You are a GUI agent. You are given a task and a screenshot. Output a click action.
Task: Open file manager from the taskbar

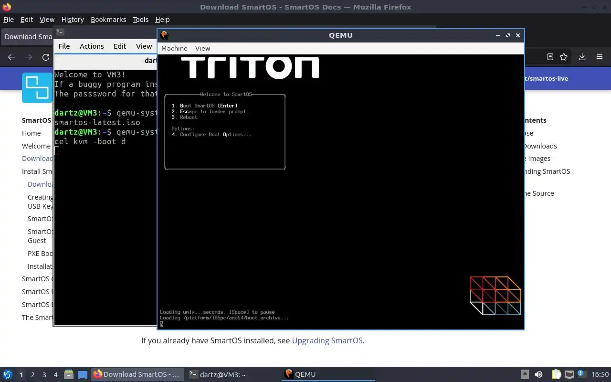tap(68, 374)
